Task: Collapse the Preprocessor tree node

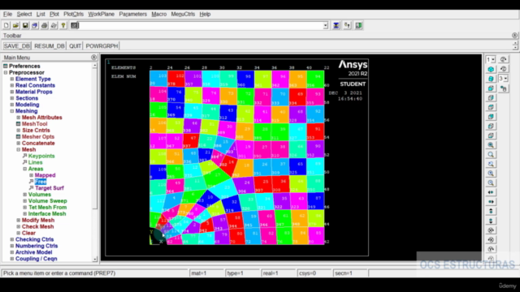Action: 6,72
